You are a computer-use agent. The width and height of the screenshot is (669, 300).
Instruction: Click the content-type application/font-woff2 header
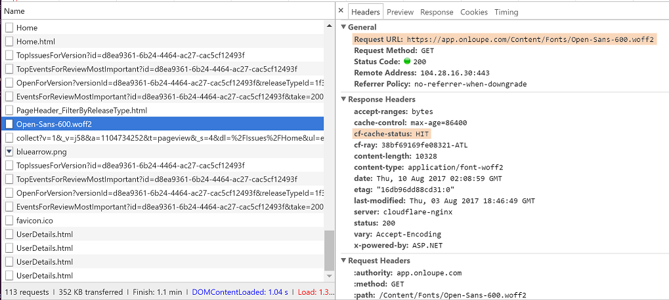(x=429, y=167)
